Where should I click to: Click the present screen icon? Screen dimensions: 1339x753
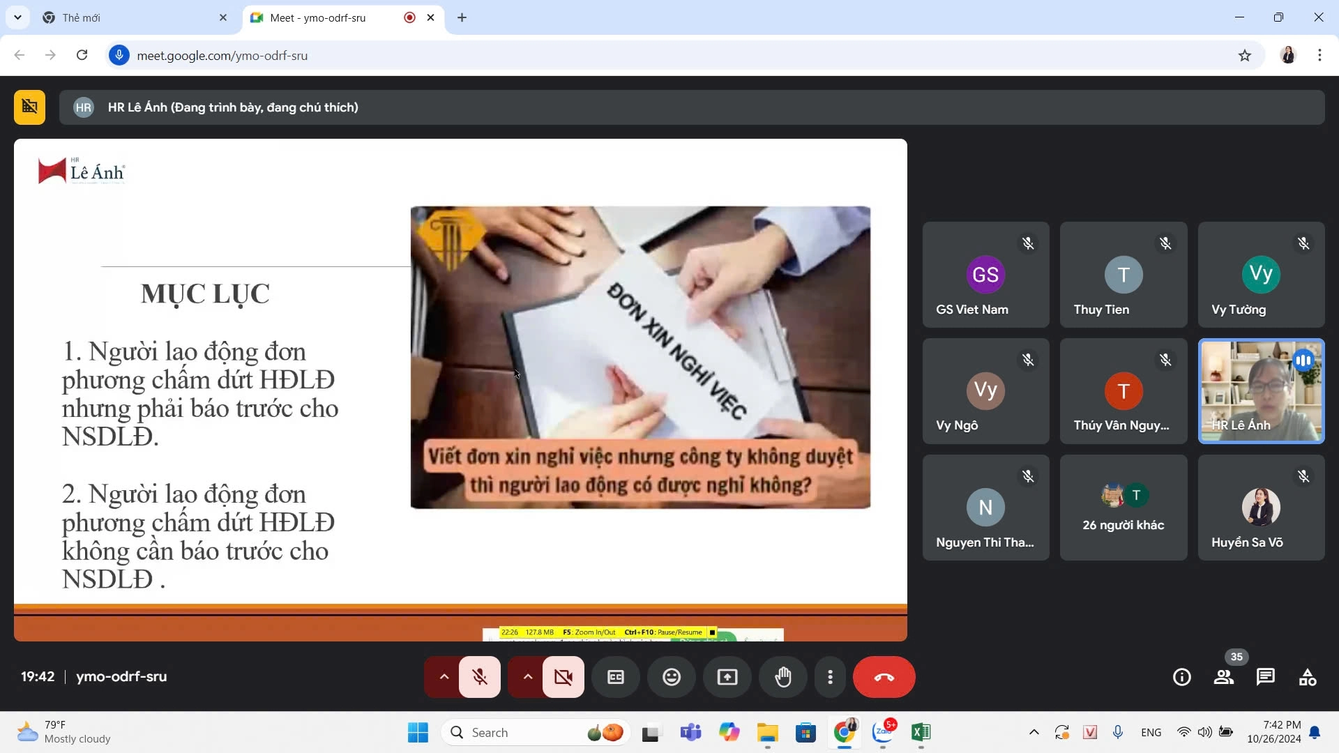pos(727,677)
